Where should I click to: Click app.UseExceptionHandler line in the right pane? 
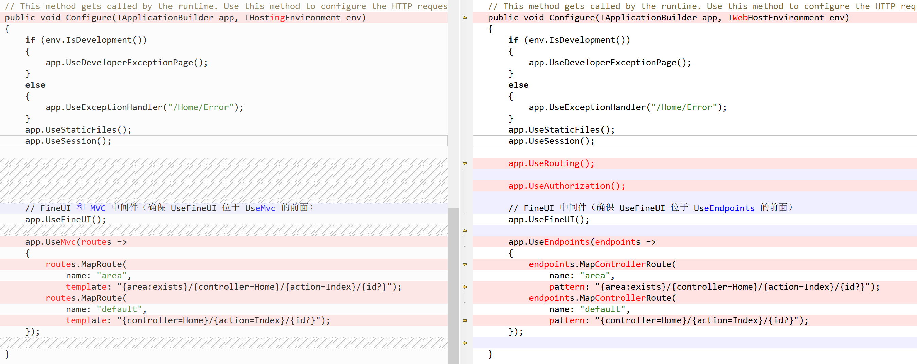pos(628,107)
